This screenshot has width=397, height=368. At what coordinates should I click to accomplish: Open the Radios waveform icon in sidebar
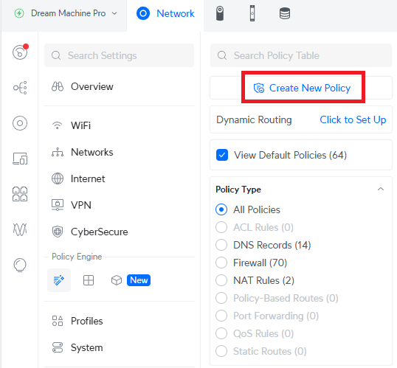[20, 229]
